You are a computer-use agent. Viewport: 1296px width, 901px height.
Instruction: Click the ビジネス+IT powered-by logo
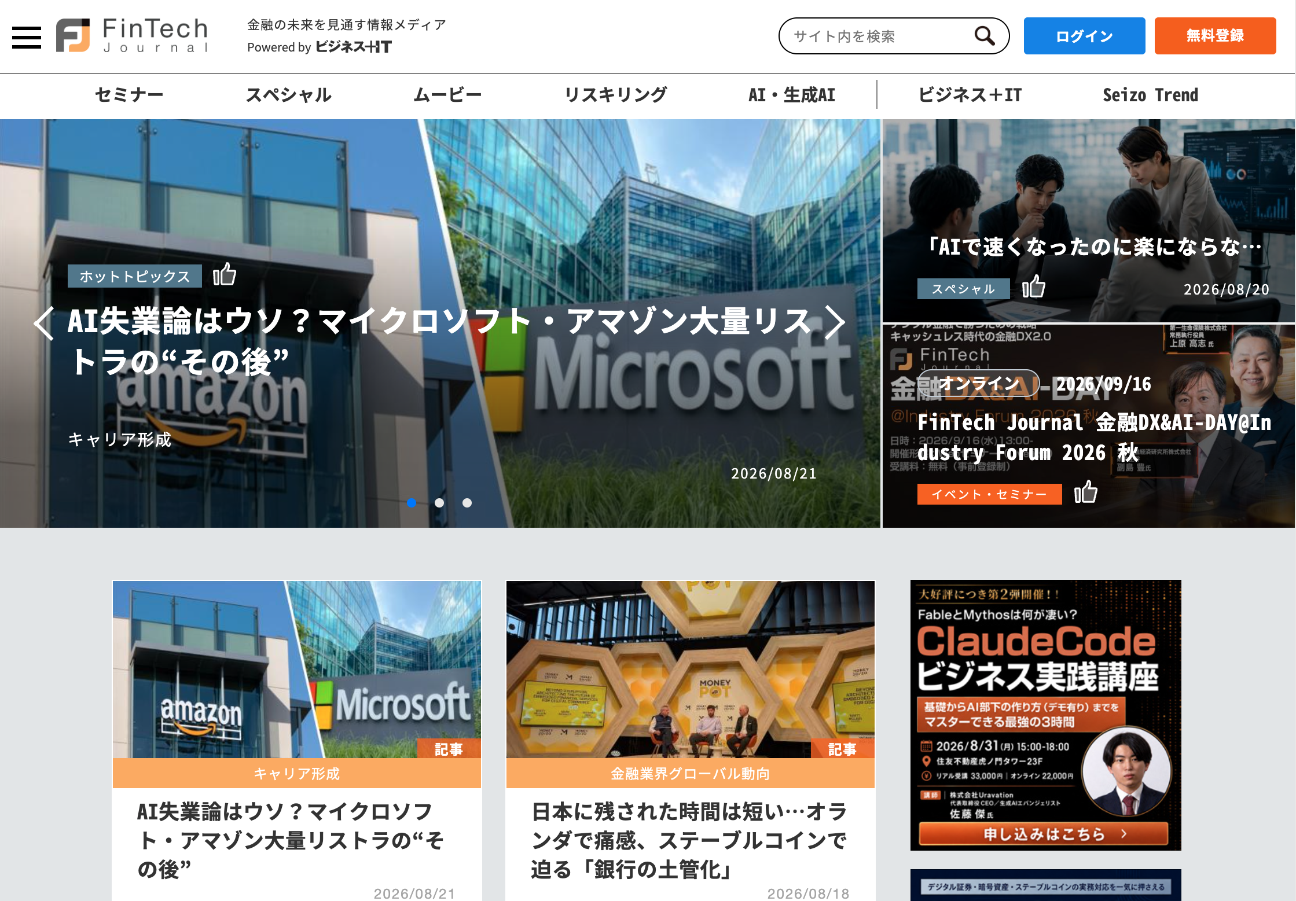[x=354, y=47]
